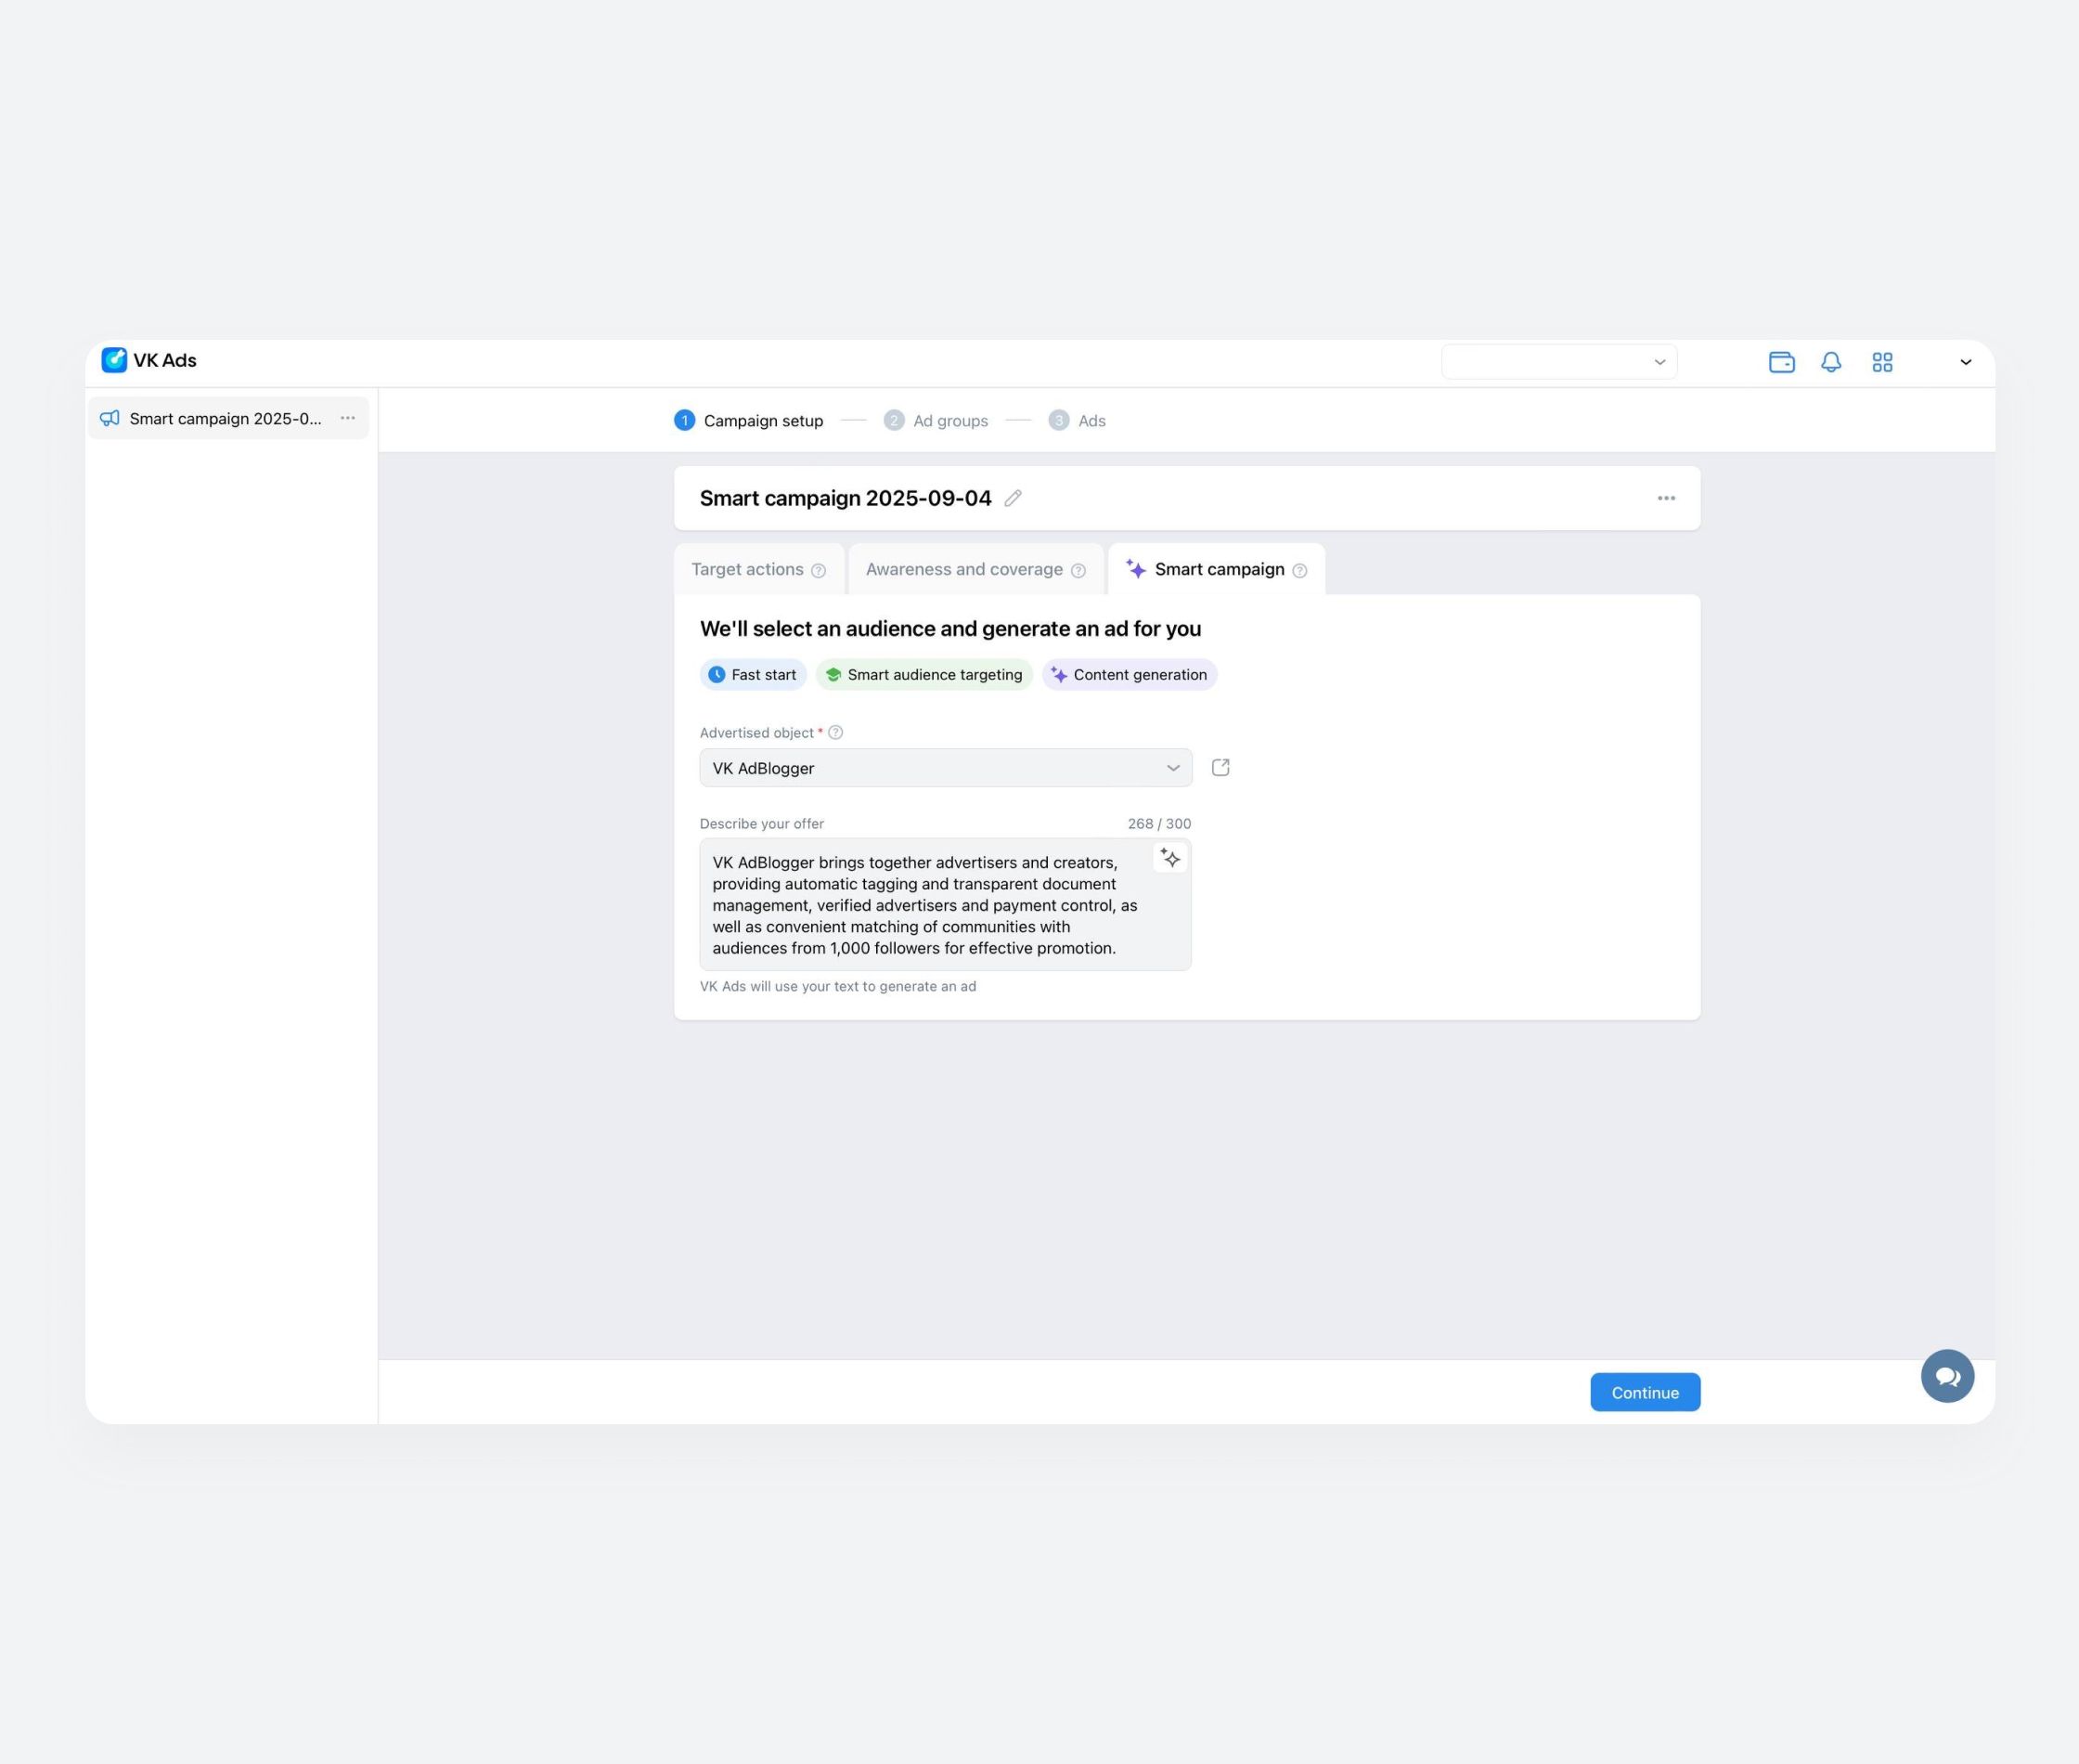
Task: Click inside the Describe your offer text field
Action: click(x=945, y=905)
